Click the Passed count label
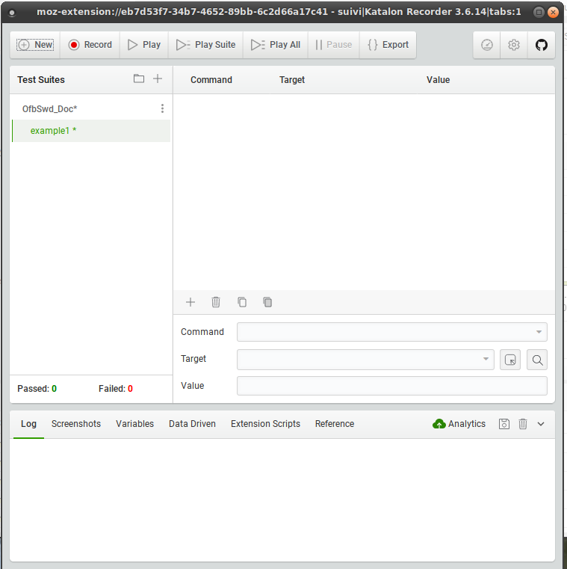 pyautogui.click(x=37, y=389)
